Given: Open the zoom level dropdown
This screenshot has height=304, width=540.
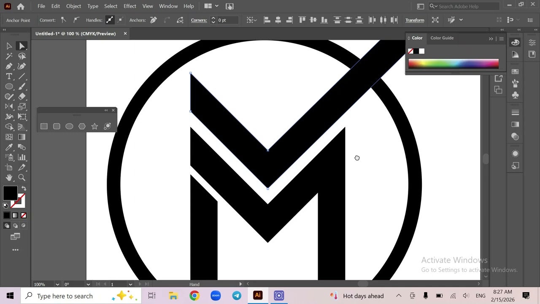Looking at the screenshot, I should 57,284.
